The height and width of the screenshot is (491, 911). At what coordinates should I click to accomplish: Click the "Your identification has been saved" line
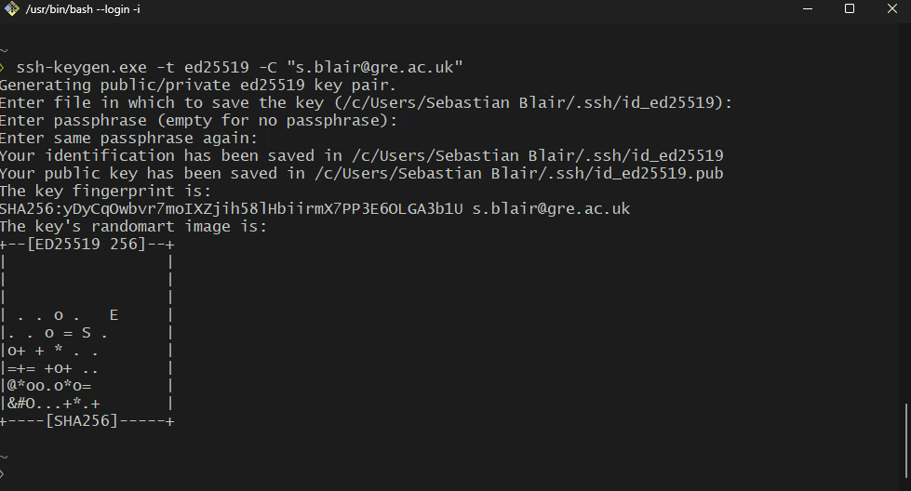coord(361,155)
